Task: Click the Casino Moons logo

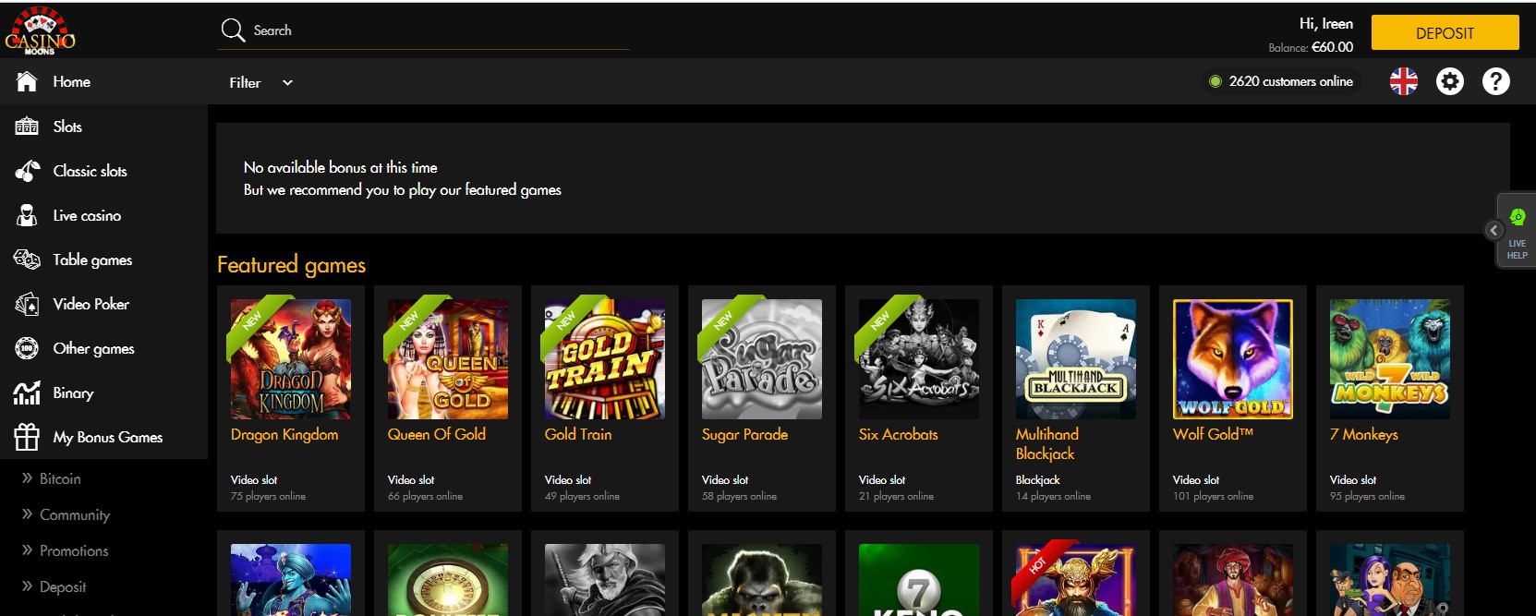Action: tap(40, 31)
